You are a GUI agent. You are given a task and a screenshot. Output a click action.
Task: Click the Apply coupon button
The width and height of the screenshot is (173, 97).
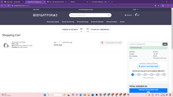(165, 44)
